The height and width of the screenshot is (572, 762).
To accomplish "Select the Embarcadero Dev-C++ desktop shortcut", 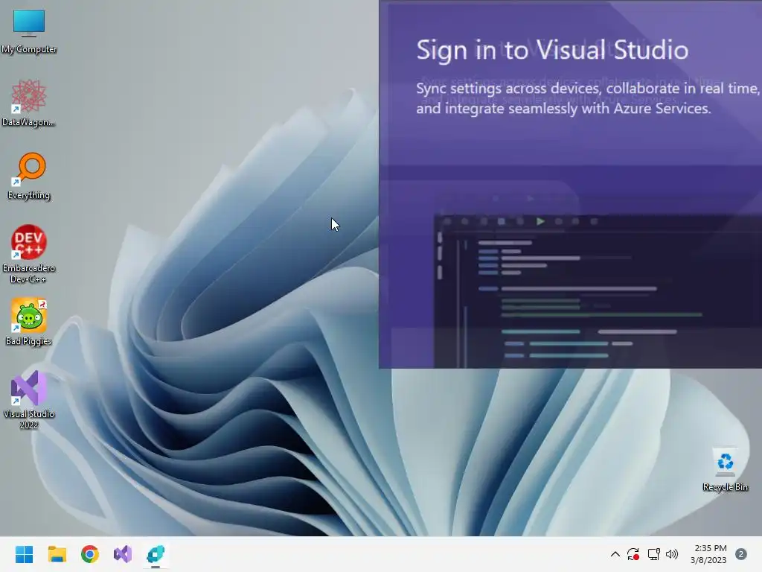I will [x=29, y=253].
